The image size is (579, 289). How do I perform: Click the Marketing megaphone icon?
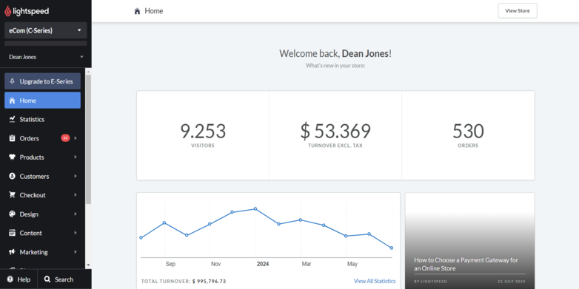(x=12, y=252)
